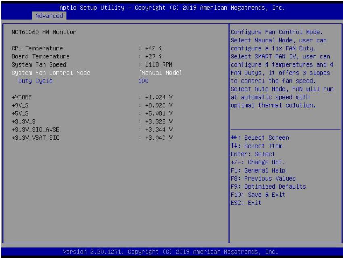Open the Manual Mode dropdown value
Screen dimensions: 343x258
tap(160, 73)
